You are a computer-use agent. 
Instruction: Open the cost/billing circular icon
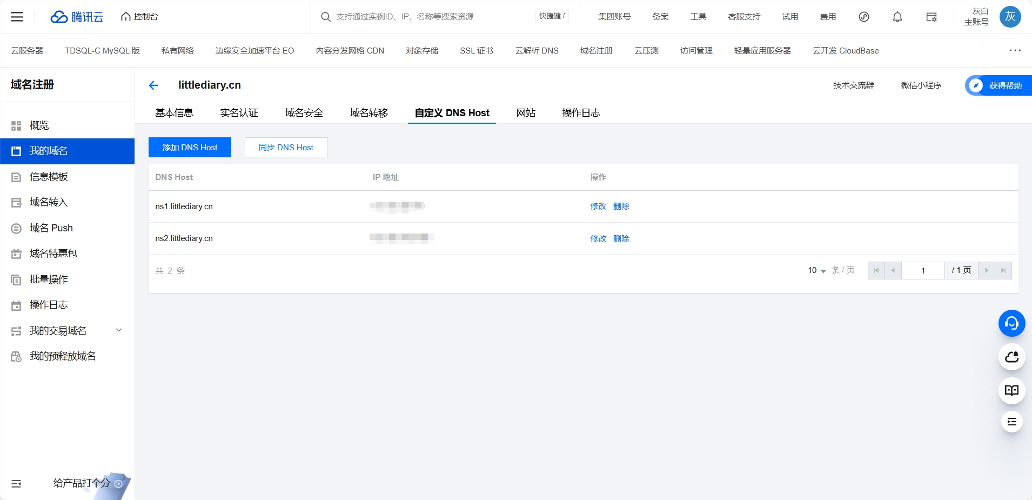coord(864,17)
